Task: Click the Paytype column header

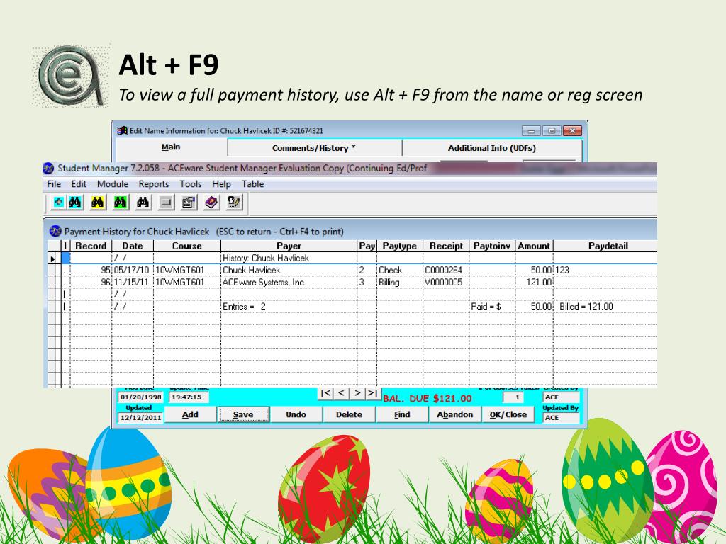Action: [x=400, y=246]
